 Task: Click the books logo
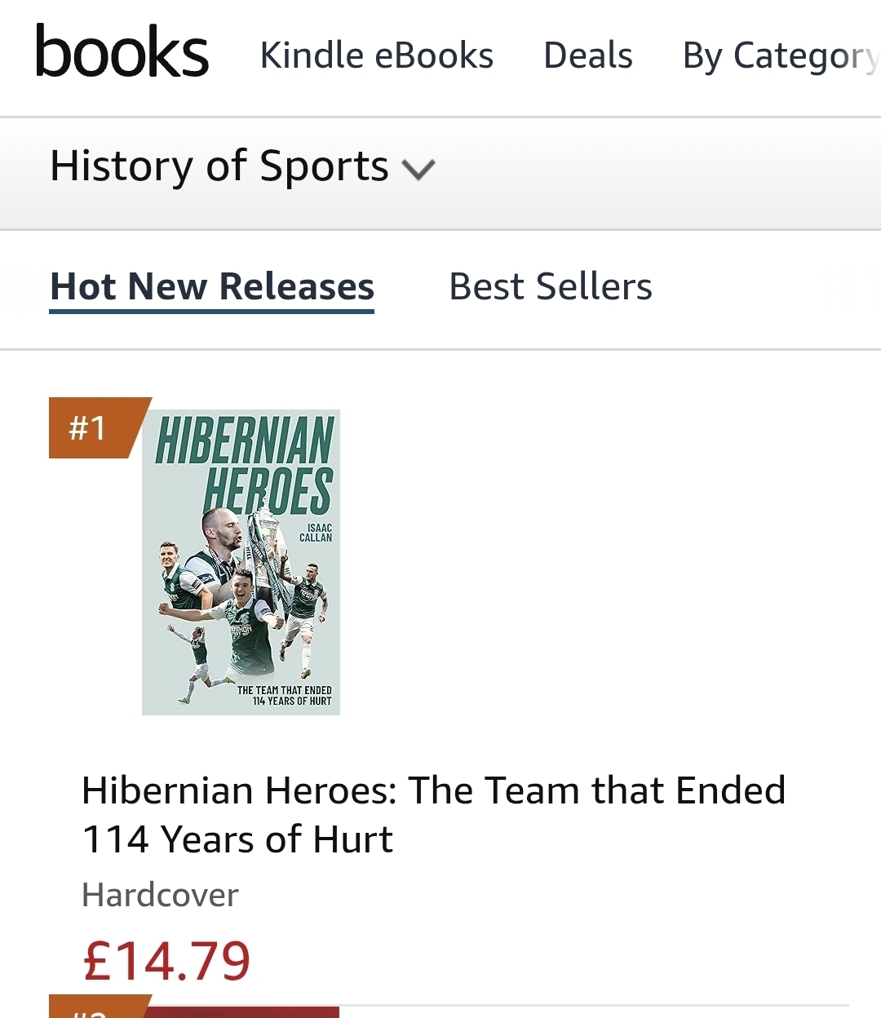click(x=122, y=52)
